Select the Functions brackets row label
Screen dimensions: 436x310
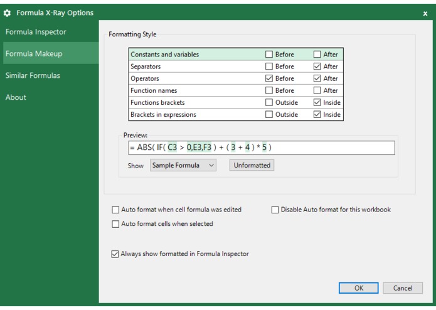157,102
